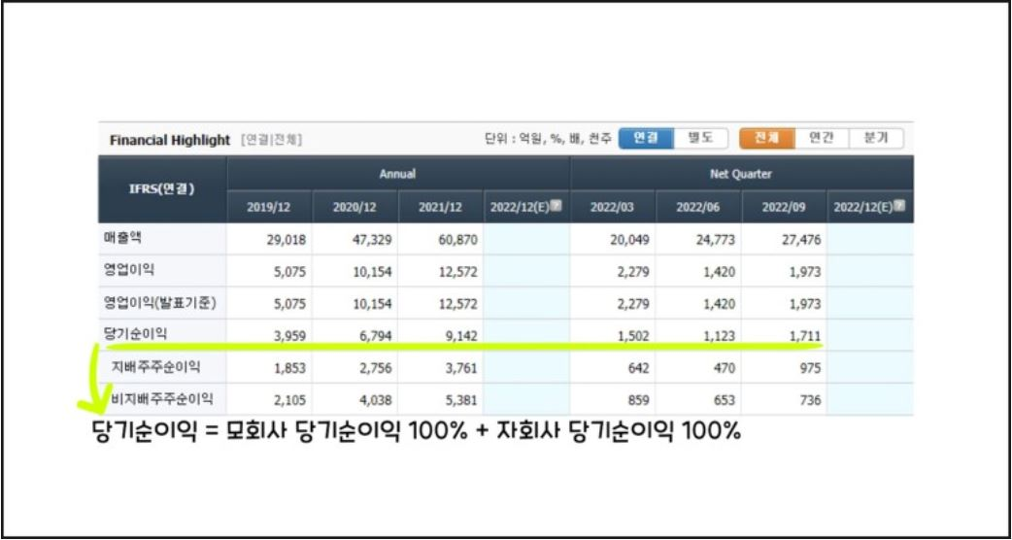The width and height of the screenshot is (1012, 540).
Task: Click 지배주주순이익 value 3,761
Action: point(460,368)
